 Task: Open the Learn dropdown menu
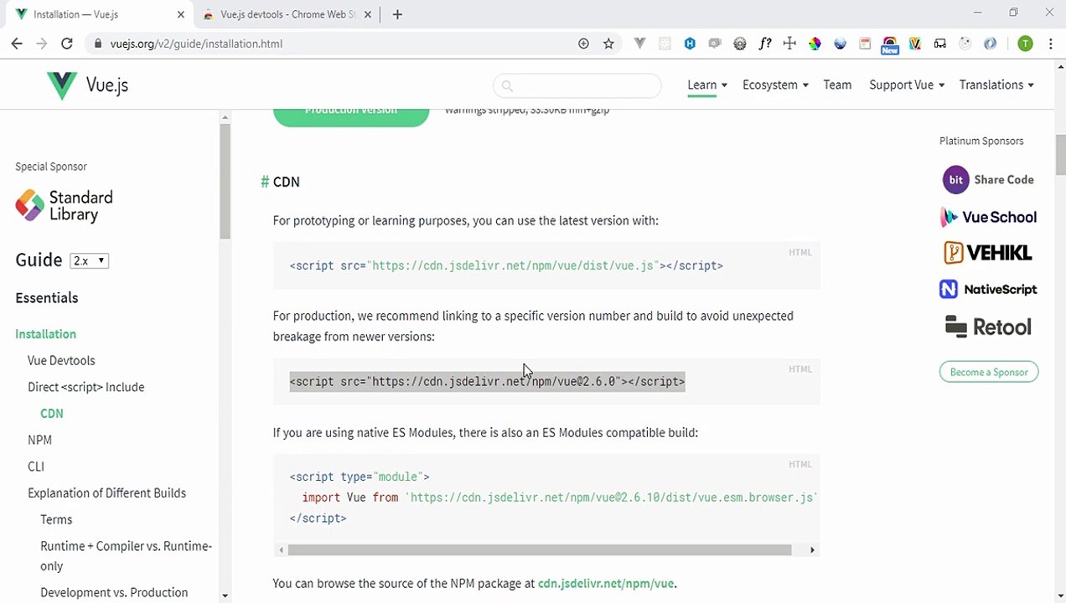tap(707, 85)
